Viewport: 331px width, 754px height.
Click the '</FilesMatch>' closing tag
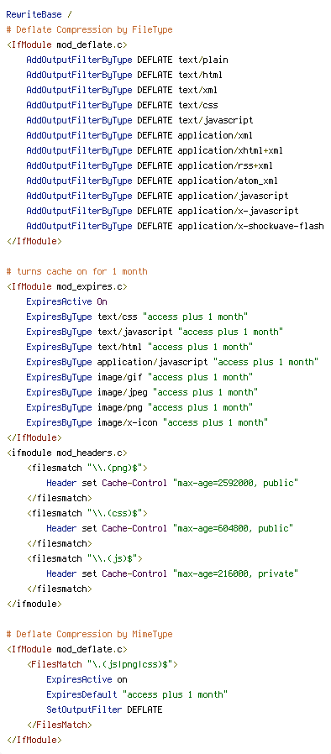click(59, 725)
